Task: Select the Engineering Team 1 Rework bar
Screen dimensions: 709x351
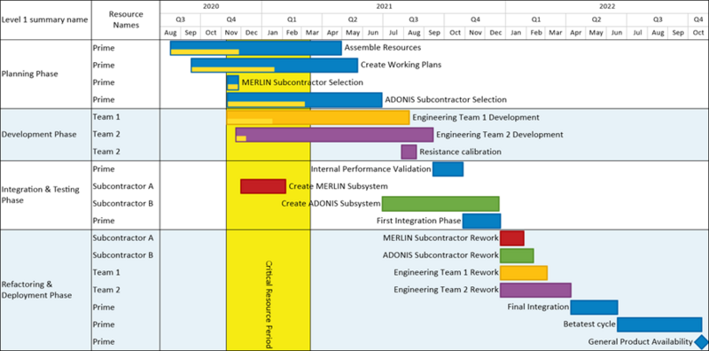Action: [x=524, y=273]
